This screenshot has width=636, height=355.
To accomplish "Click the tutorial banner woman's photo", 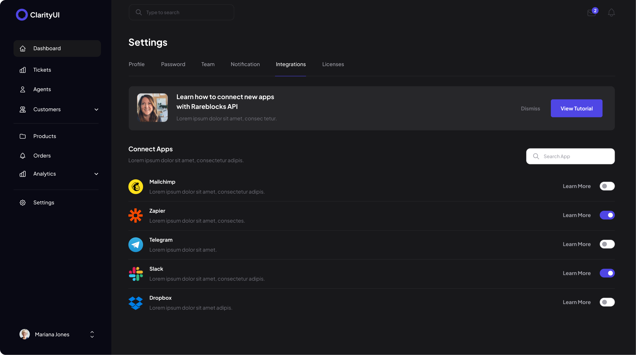I will tap(152, 108).
